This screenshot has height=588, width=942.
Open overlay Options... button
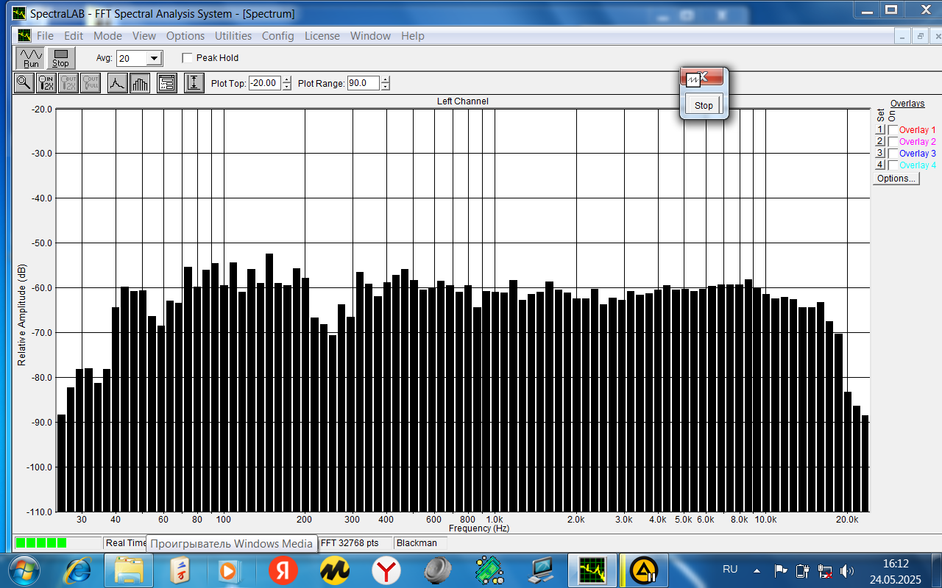(896, 179)
